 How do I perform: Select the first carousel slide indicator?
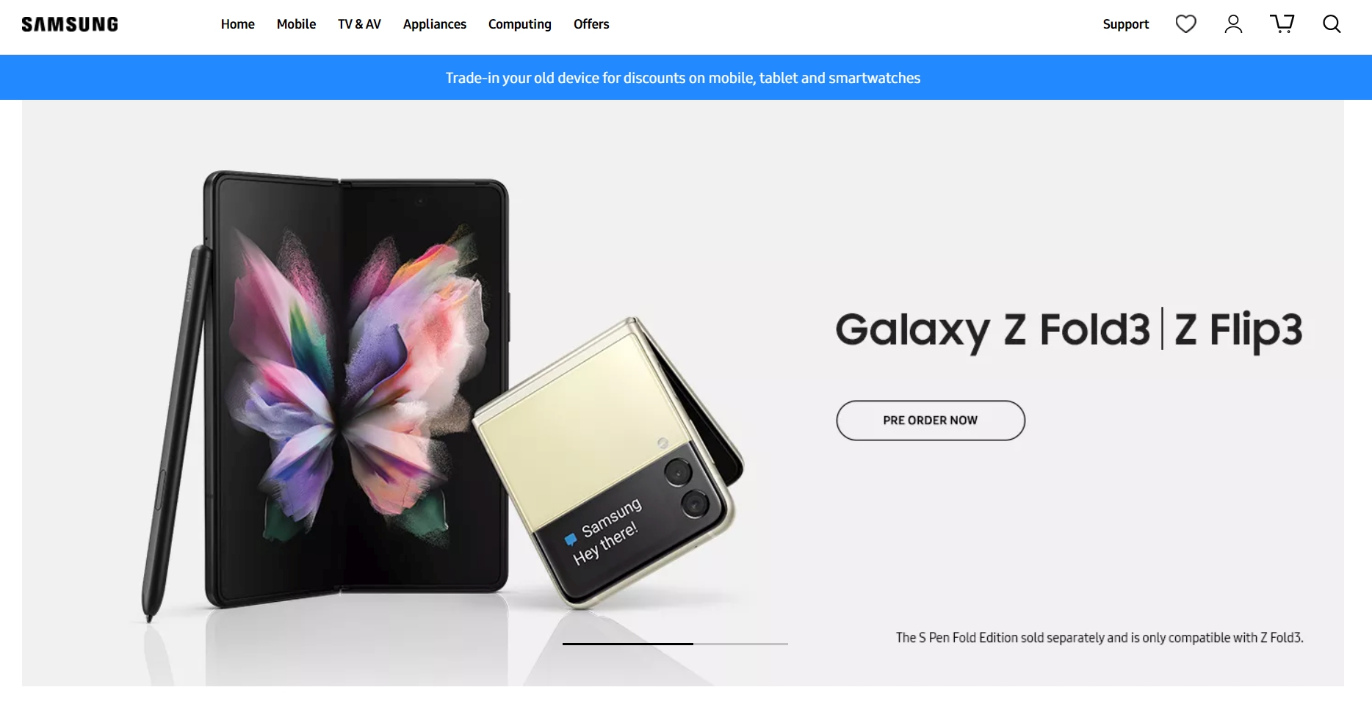(628, 644)
